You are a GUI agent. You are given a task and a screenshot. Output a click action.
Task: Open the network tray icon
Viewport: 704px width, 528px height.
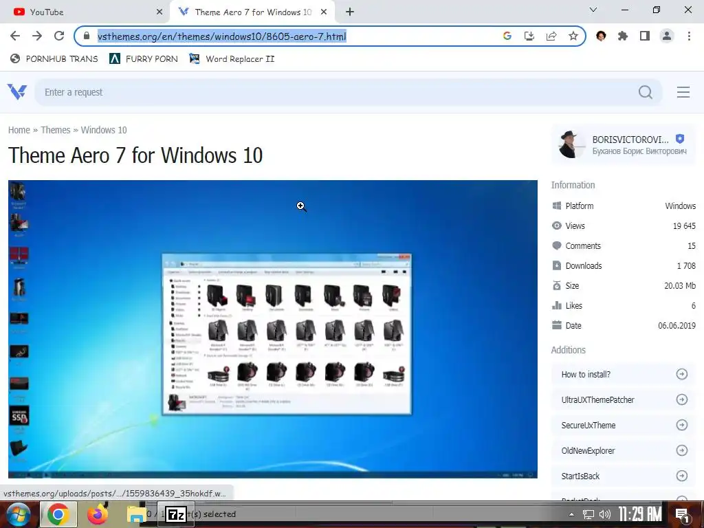(x=588, y=514)
